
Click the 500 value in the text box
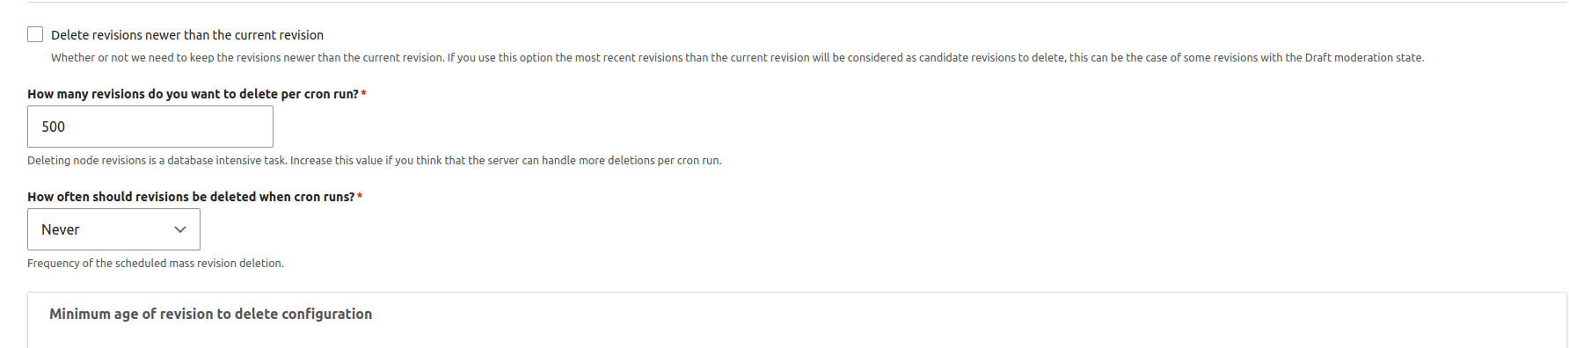point(54,127)
